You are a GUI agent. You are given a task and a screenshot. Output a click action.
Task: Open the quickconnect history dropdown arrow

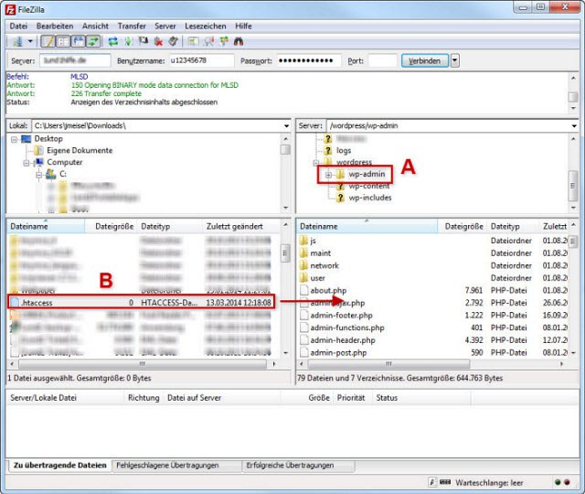tap(455, 61)
